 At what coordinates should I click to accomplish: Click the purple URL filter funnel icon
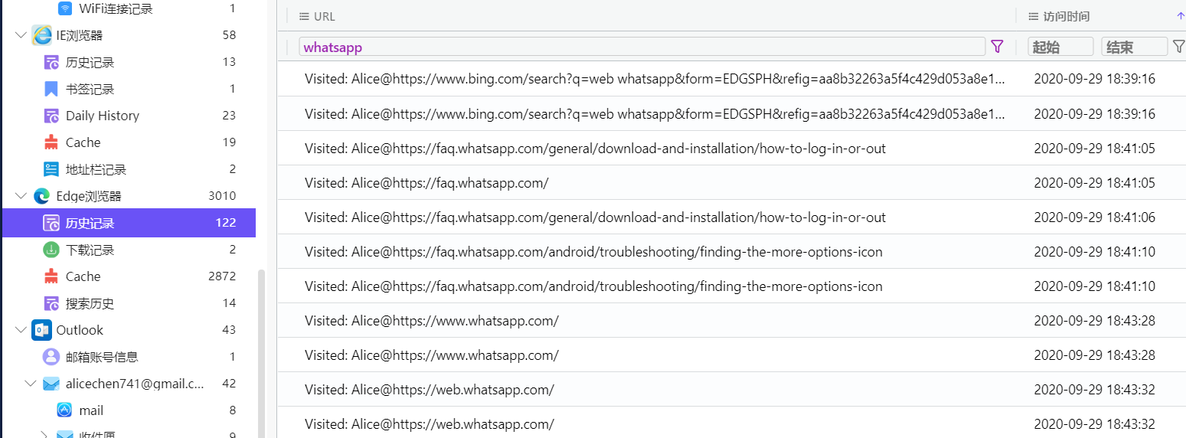click(x=997, y=47)
